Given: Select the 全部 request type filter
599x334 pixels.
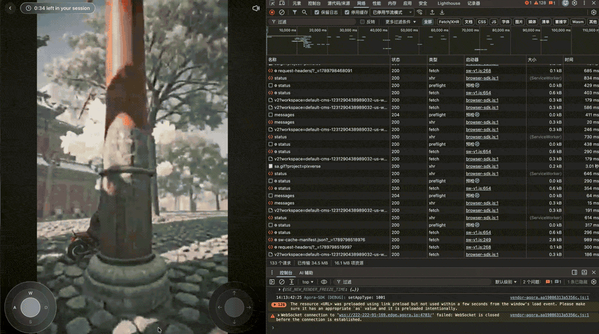Looking at the screenshot, I should (427, 22).
